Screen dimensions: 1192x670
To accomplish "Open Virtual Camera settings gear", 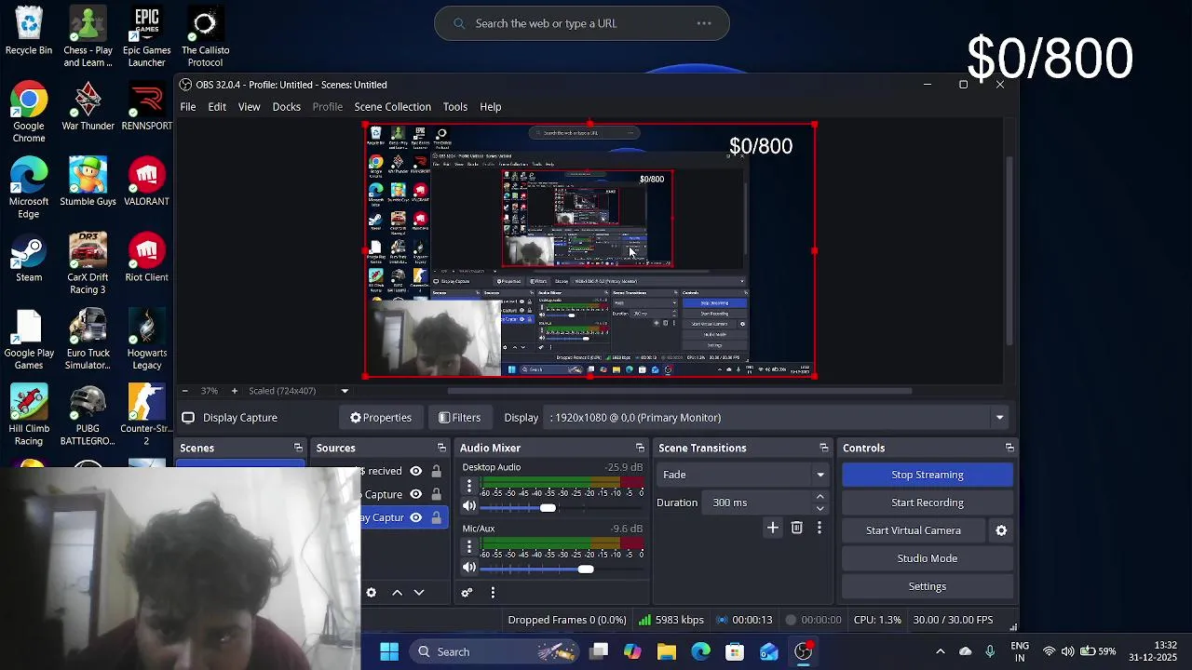I will (x=1001, y=530).
